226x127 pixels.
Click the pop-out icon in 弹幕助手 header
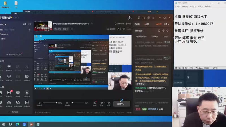pos(168,30)
